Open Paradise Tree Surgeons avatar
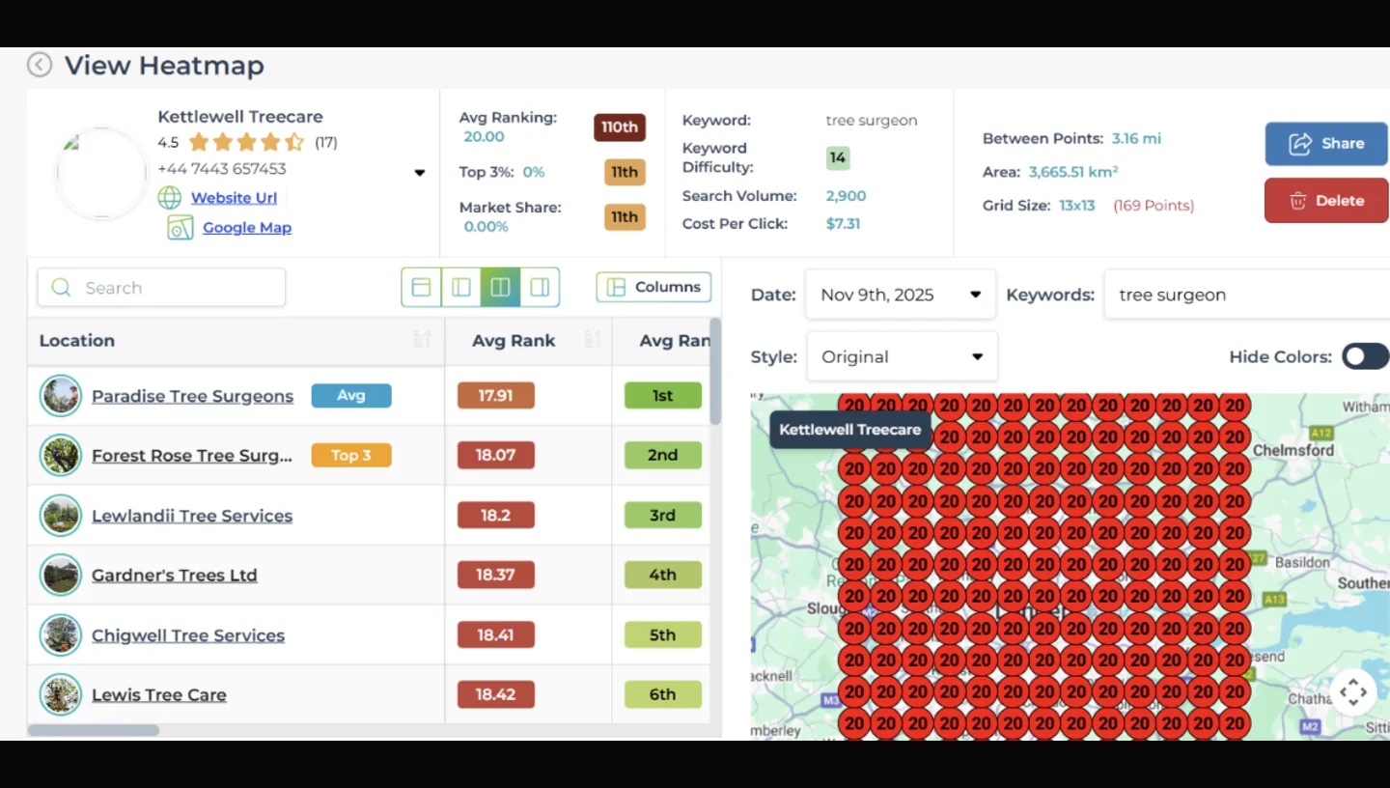The width and height of the screenshot is (1390, 788). click(61, 396)
